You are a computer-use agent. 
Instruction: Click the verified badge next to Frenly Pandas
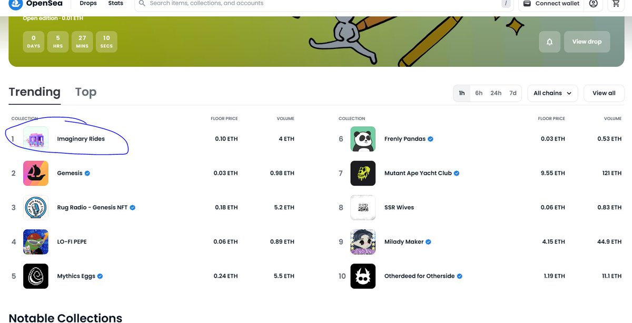pos(430,139)
